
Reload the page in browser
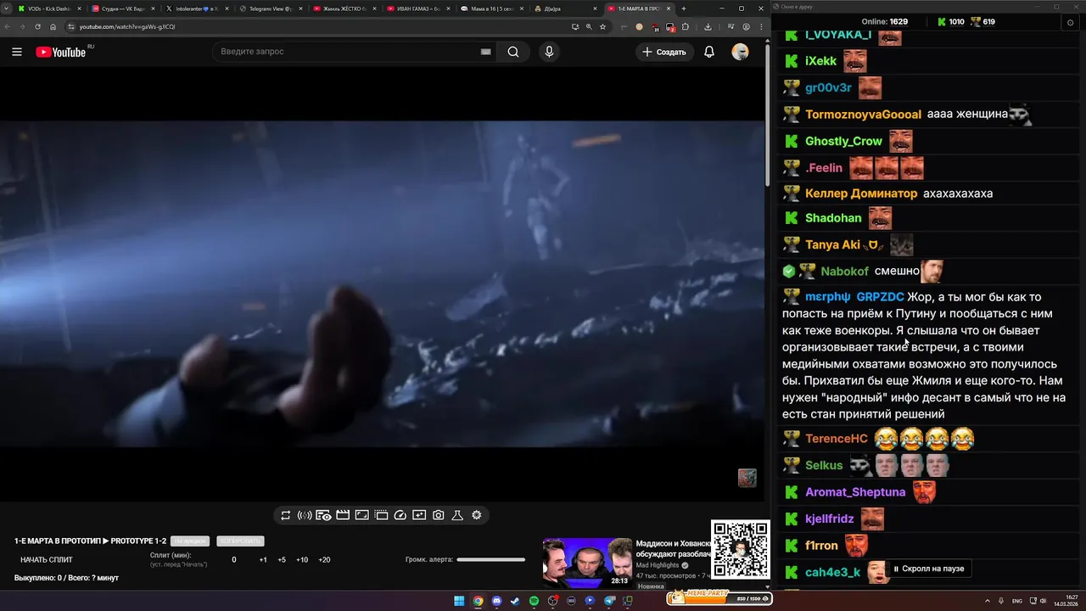tap(37, 26)
